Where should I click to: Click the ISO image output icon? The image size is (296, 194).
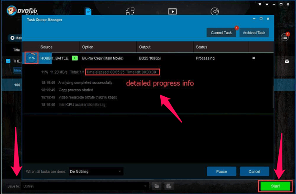tap(168, 186)
